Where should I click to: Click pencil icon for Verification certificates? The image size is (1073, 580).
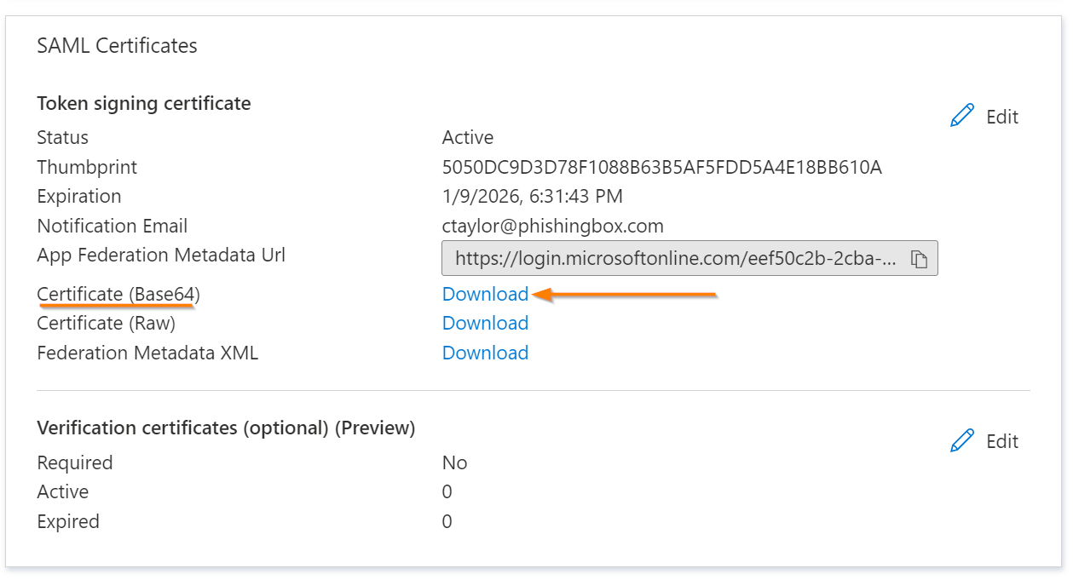click(961, 441)
